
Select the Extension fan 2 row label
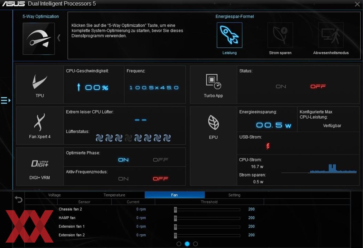click(72, 235)
